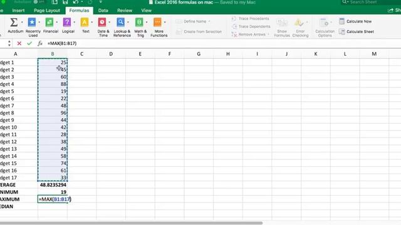Click Trace Dependents
The width and height of the screenshot is (401, 225).
point(251,26)
